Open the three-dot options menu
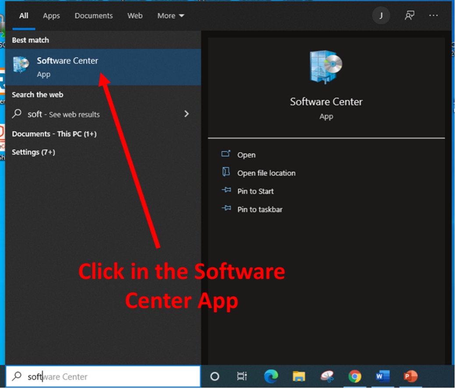Image resolution: width=456 pixels, height=389 pixels. [x=433, y=16]
